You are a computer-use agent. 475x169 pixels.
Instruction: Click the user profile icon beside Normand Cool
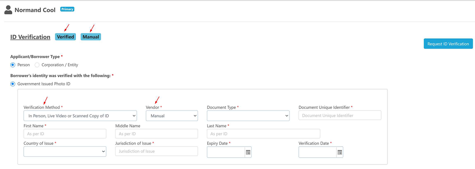click(8, 10)
